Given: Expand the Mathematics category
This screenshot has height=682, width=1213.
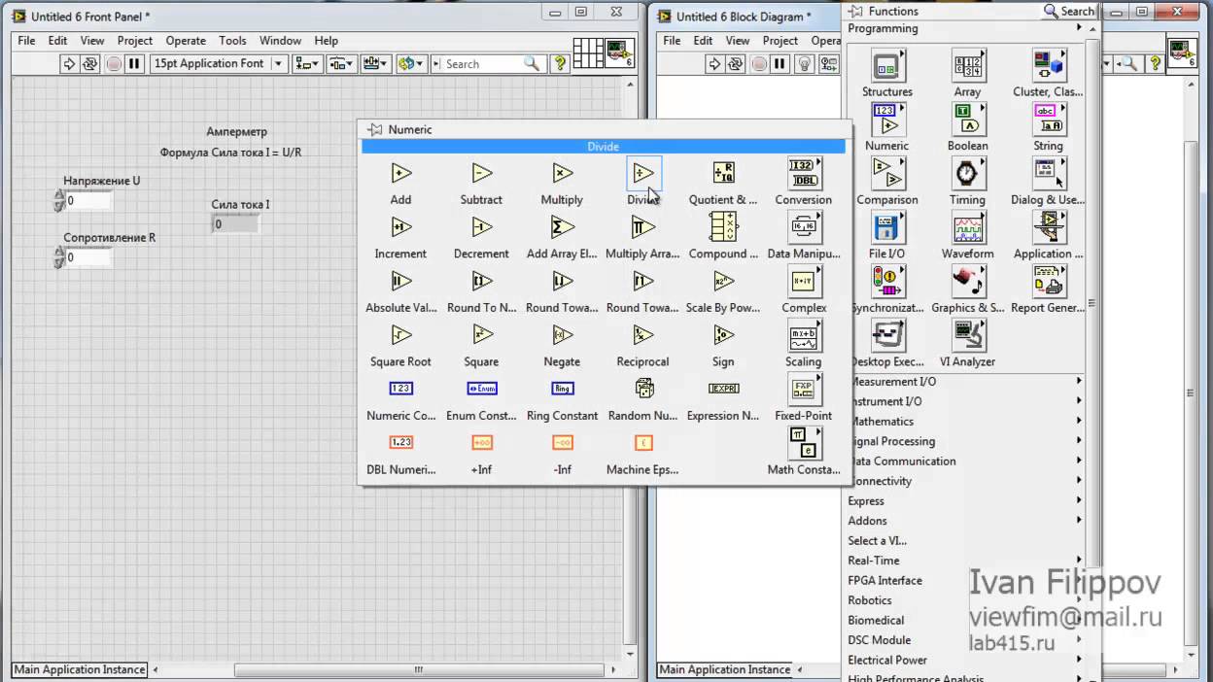Looking at the screenshot, I should point(966,422).
